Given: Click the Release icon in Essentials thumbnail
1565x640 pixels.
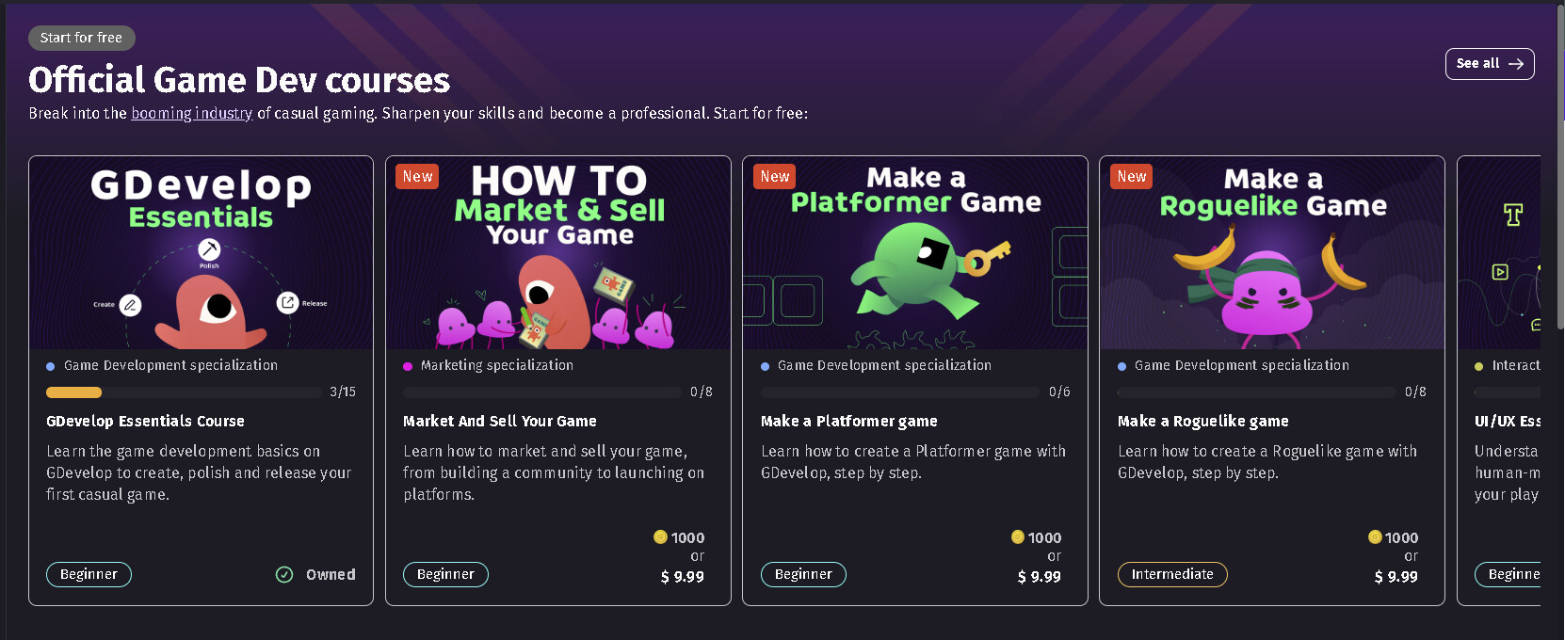Looking at the screenshot, I should [287, 302].
